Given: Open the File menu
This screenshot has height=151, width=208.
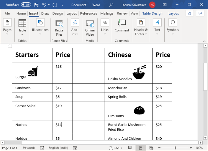Looking at the screenshot, I should point(7,13).
